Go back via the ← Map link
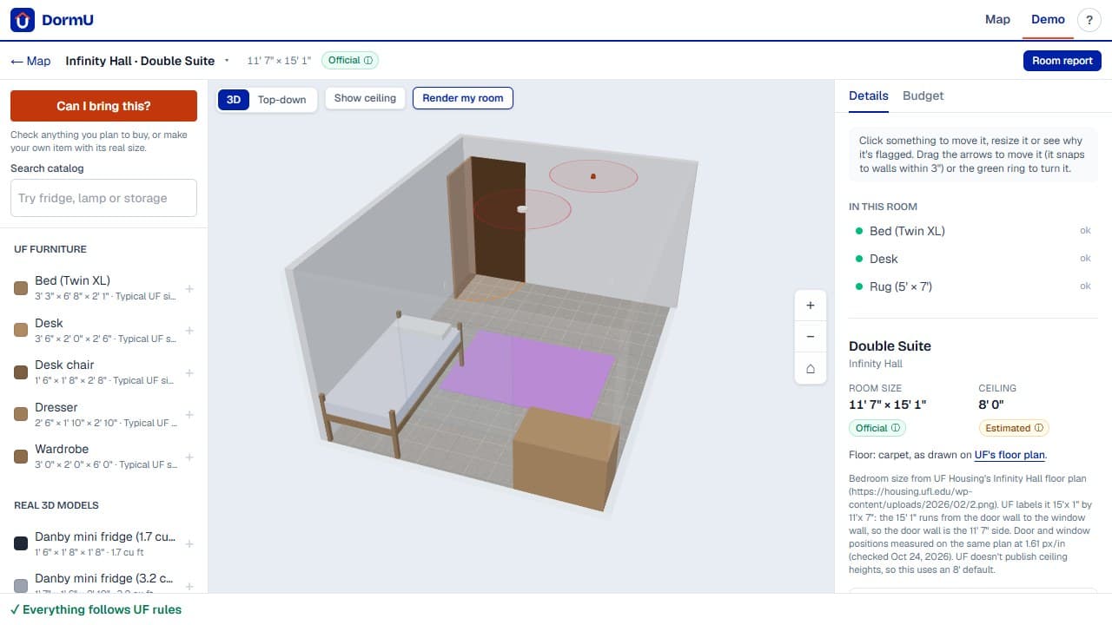The image size is (1112, 625). point(30,61)
